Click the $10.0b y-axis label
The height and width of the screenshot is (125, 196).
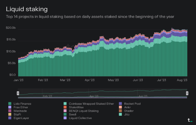point(11,52)
